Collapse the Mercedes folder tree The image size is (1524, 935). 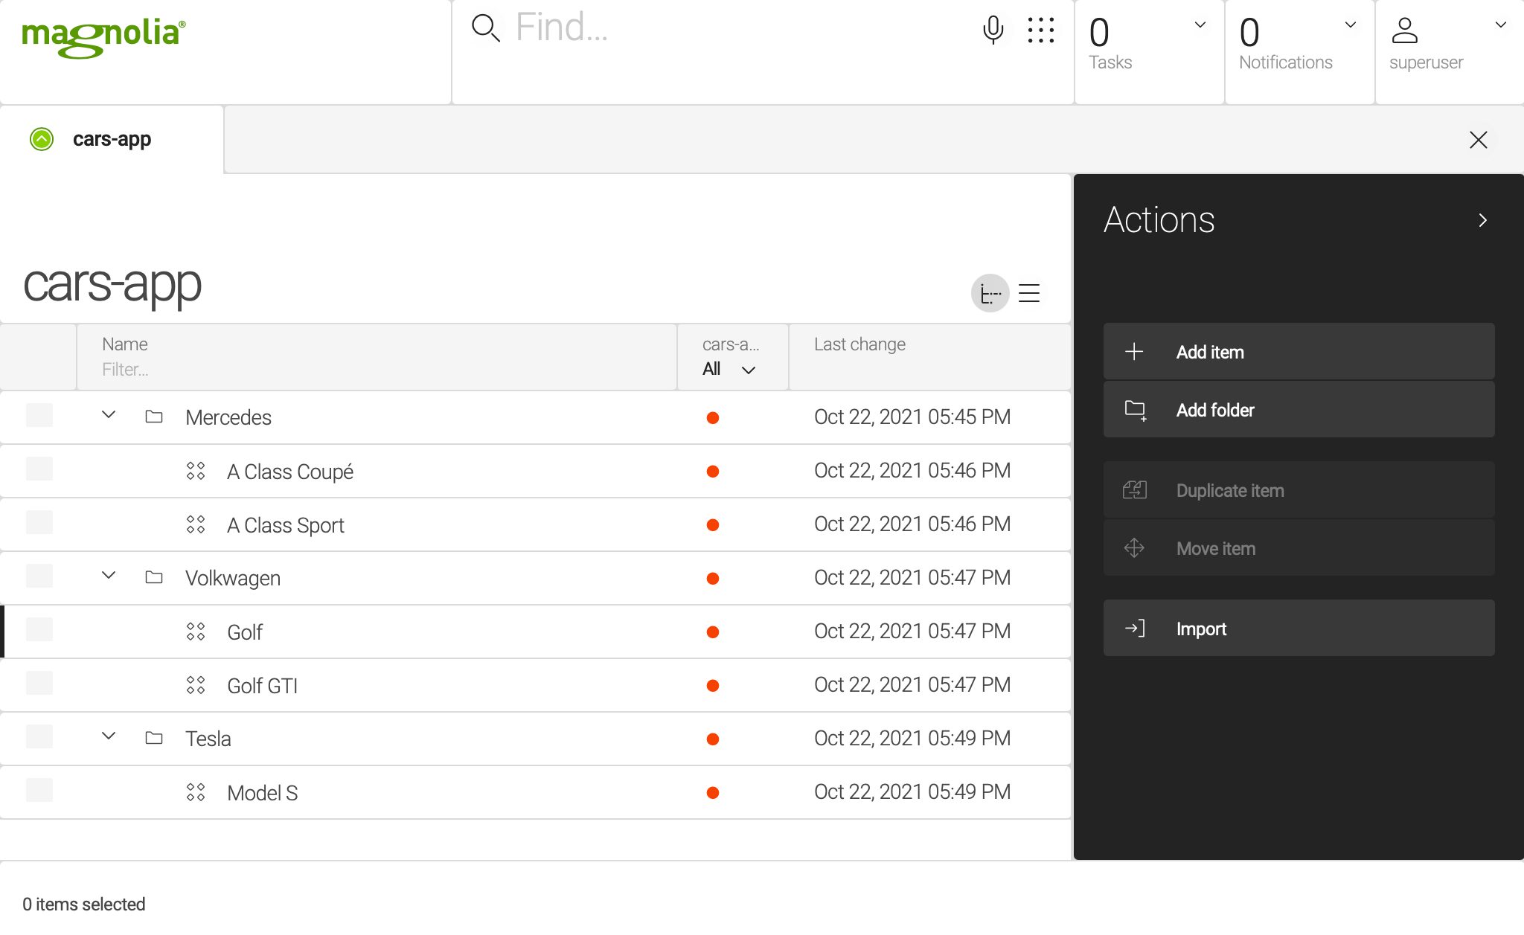[108, 417]
